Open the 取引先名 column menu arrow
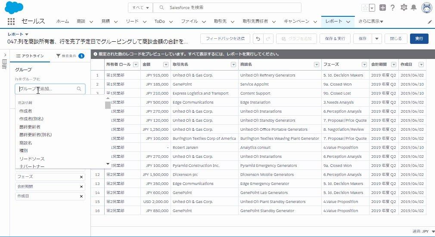 233,65
